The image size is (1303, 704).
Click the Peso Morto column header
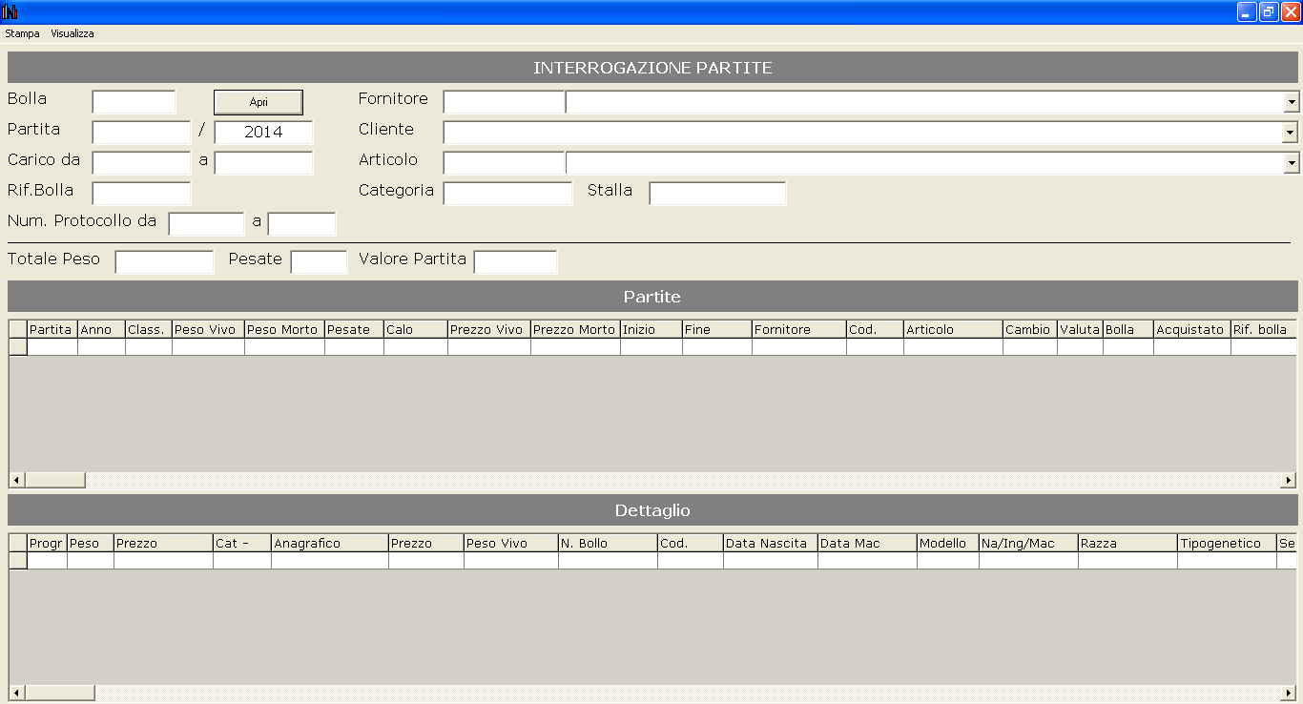[284, 329]
